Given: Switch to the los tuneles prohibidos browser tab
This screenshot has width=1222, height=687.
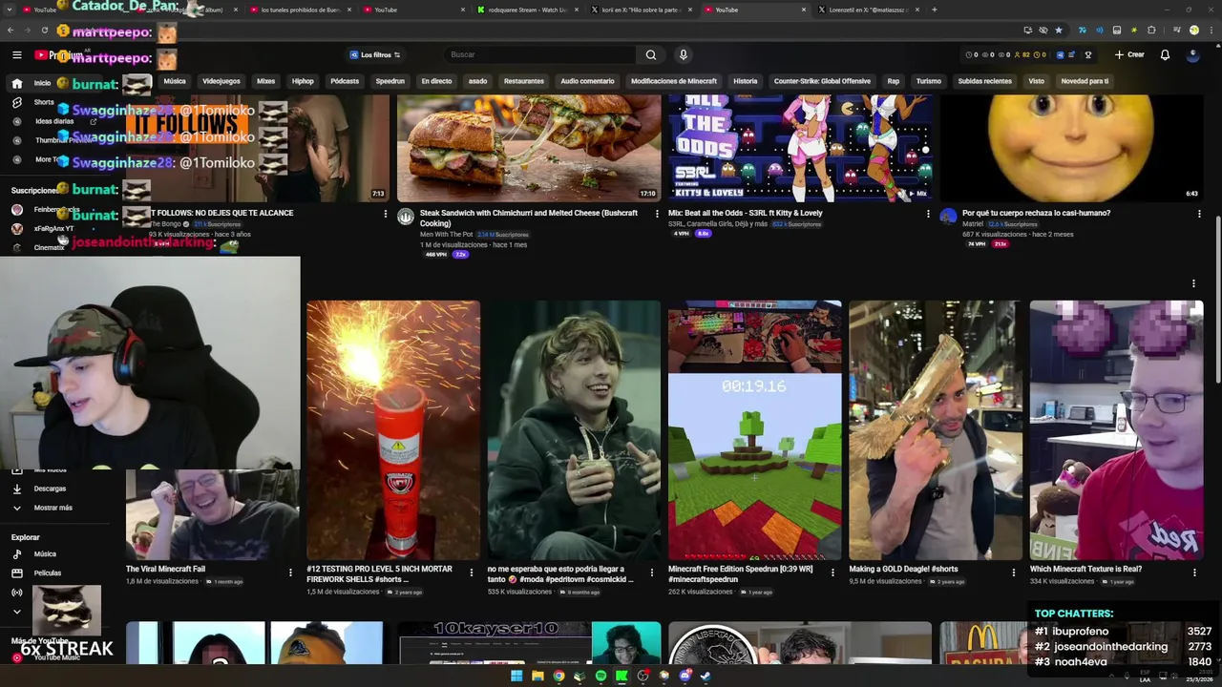Looking at the screenshot, I should click(x=299, y=10).
